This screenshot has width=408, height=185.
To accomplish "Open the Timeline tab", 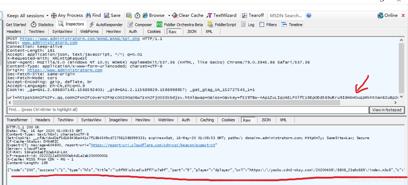I will coord(292,25).
